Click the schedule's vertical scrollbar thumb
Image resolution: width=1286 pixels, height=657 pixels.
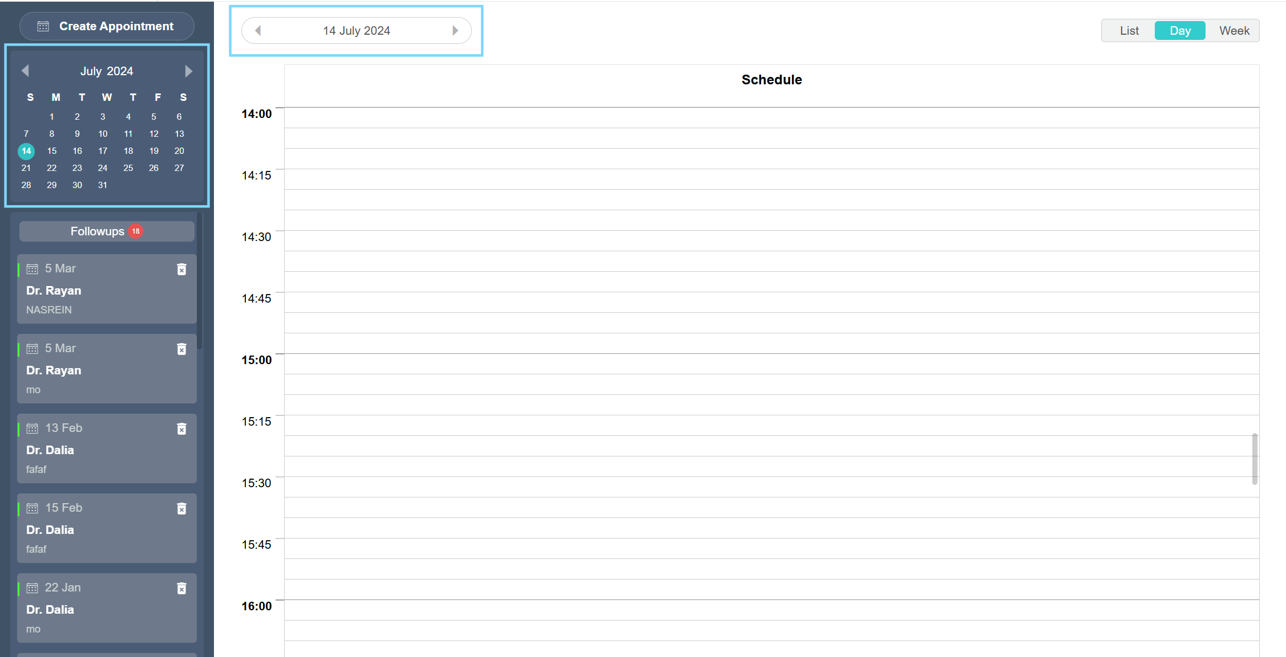[1255, 459]
